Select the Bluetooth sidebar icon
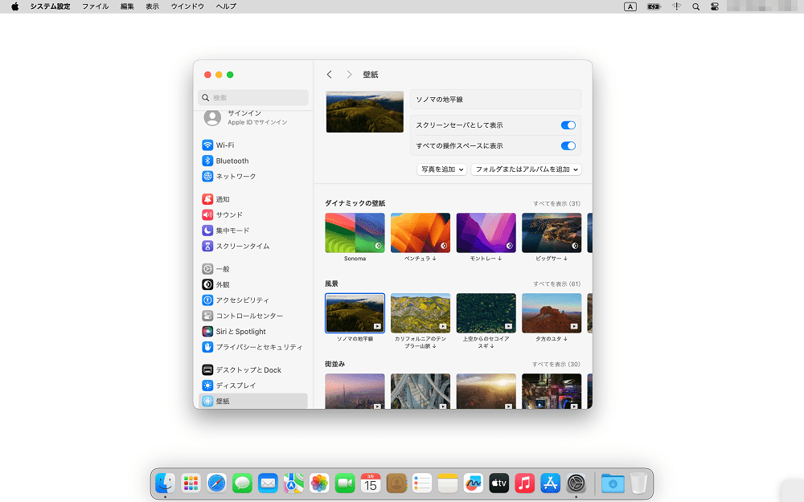This screenshot has height=502, width=804. [x=207, y=161]
